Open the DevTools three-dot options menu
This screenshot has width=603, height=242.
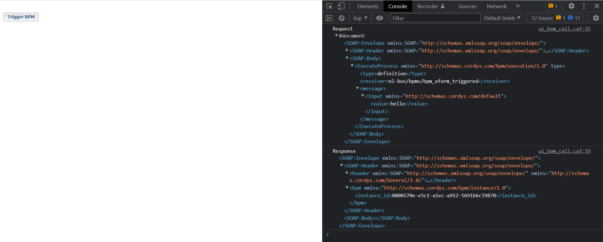click(584, 6)
